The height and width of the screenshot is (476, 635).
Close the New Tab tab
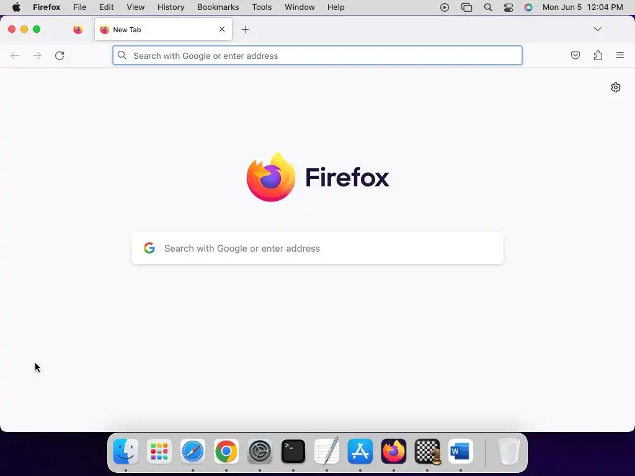pyautogui.click(x=222, y=29)
